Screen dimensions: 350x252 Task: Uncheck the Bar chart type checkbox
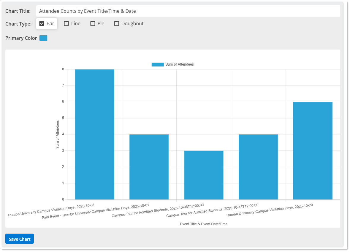[x=42, y=23]
